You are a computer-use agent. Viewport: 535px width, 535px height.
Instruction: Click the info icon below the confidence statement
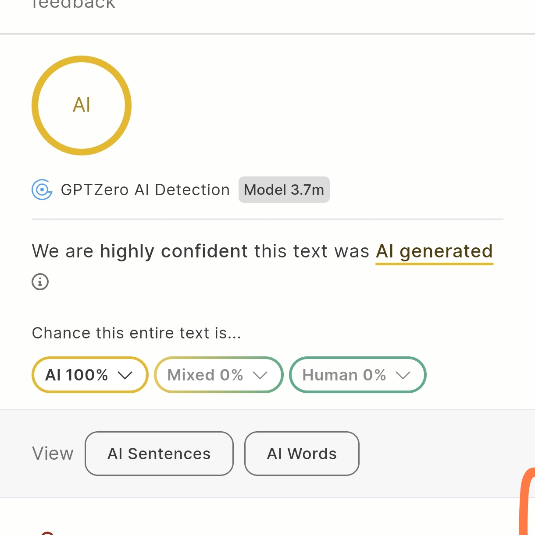(40, 282)
